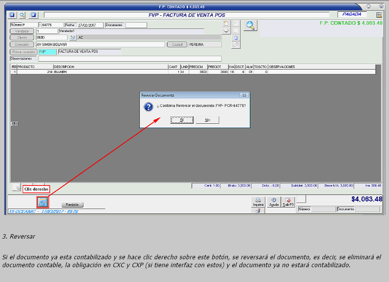Click the third icon in top-left toolbar
This screenshot has width=389, height=282.
34,15
